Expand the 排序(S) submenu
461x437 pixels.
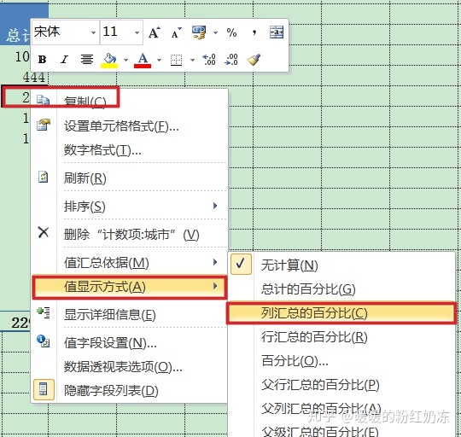(130, 206)
